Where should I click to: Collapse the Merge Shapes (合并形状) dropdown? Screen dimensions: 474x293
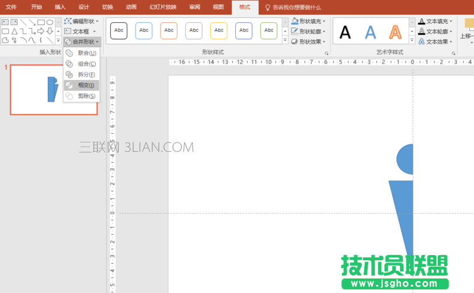82,41
